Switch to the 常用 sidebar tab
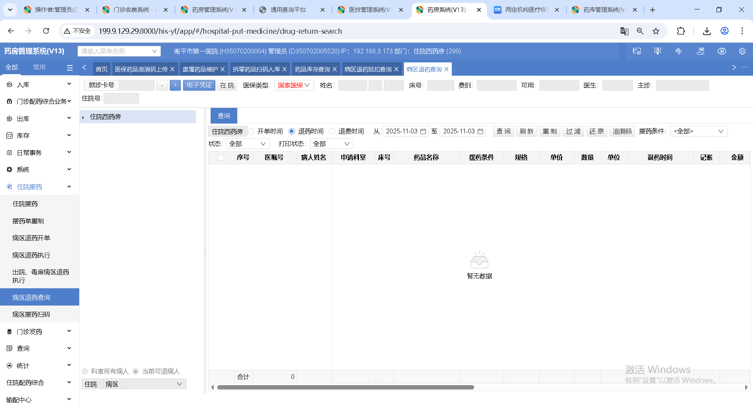Image resolution: width=753 pixels, height=404 pixels. pyautogui.click(x=39, y=67)
